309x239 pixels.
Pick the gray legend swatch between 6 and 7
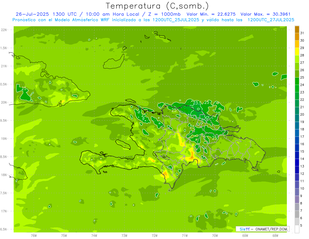pos(297,215)
